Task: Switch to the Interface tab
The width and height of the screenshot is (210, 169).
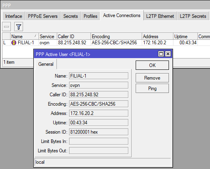Action: click(14, 16)
